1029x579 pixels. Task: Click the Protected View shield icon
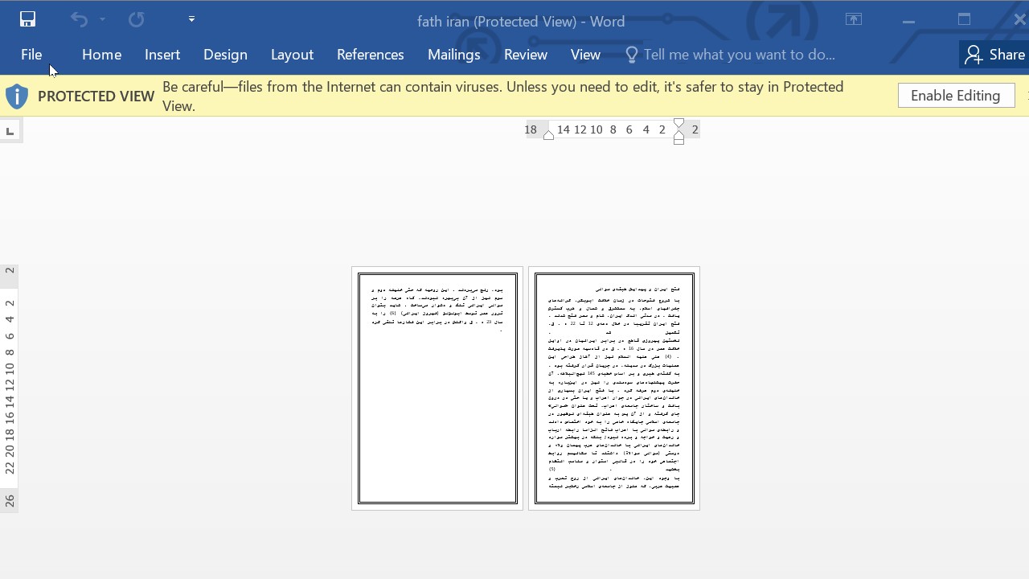pyautogui.click(x=16, y=96)
